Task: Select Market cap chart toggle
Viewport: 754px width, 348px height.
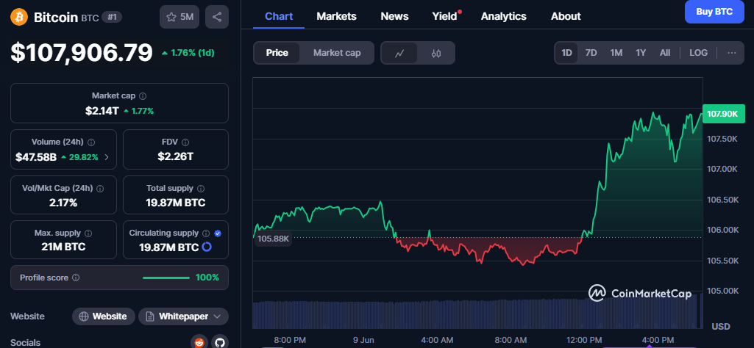Action: pos(337,53)
